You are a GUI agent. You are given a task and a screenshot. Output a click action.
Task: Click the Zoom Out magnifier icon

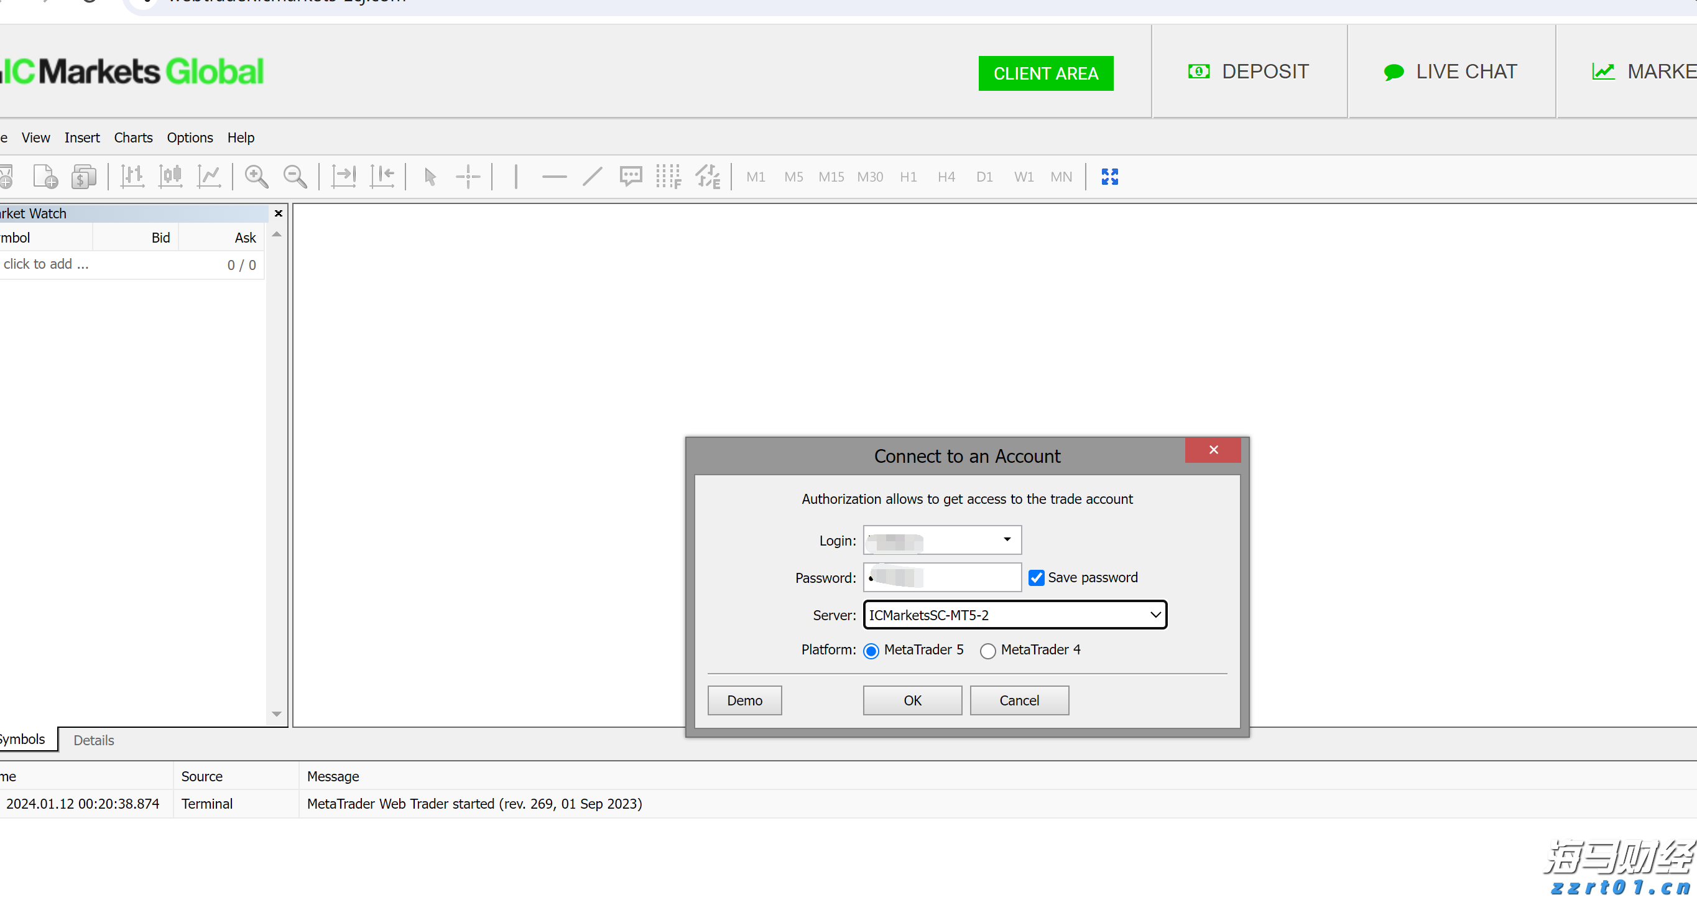coord(295,177)
